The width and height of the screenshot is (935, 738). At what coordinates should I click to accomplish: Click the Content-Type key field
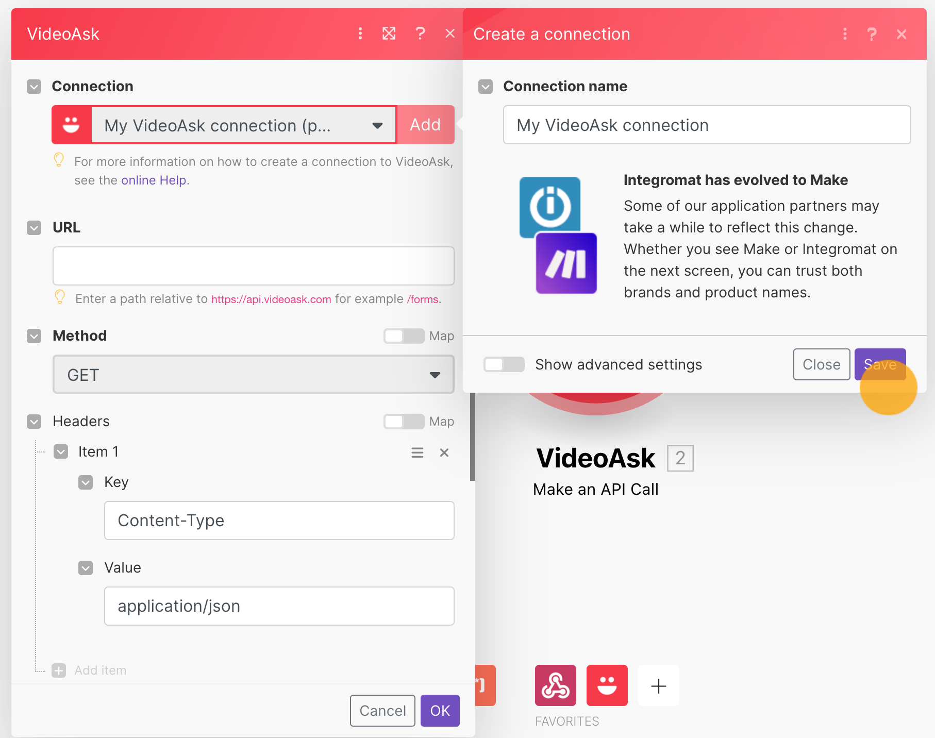pyautogui.click(x=279, y=521)
